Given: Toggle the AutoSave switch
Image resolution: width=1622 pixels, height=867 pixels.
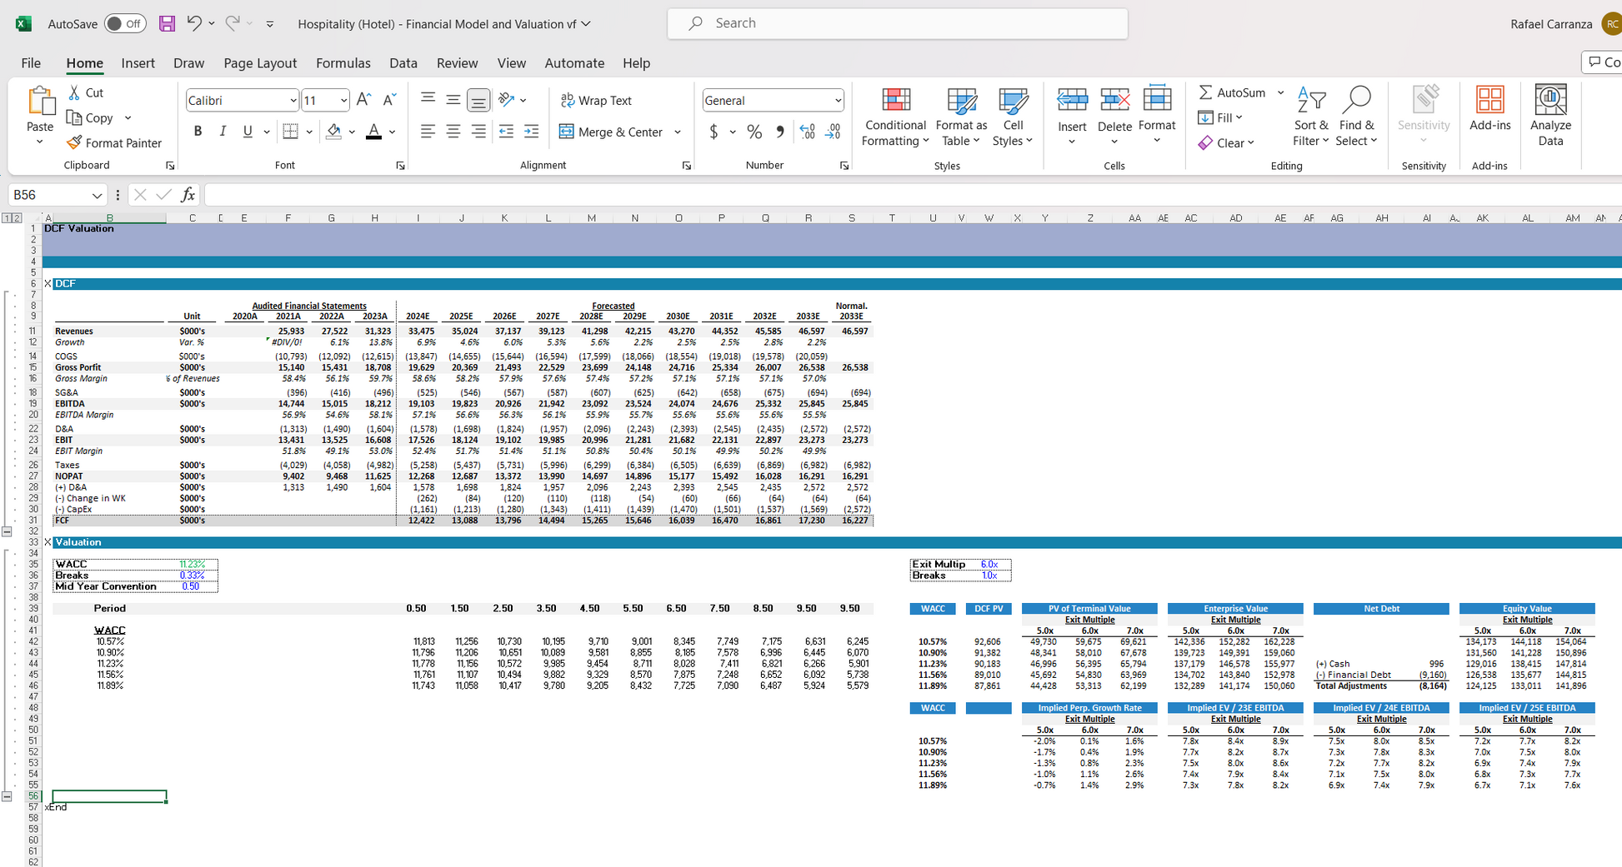Looking at the screenshot, I should pos(125,23).
